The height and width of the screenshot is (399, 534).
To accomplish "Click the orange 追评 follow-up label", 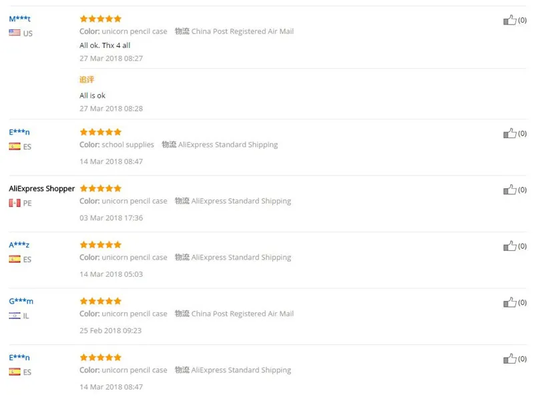I will point(87,79).
